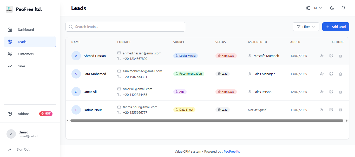This screenshot has width=355, height=157.
Task: Toggle dark mode with the moon icon
Action: (x=332, y=8)
